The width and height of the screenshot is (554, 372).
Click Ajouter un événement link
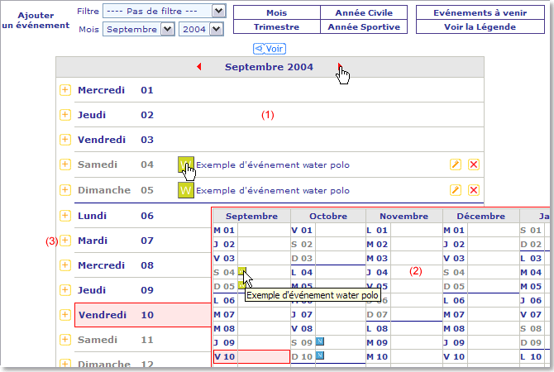point(36,20)
